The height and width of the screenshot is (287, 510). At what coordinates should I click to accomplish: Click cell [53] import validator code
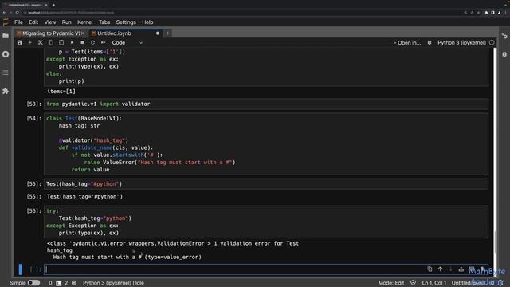(266, 104)
